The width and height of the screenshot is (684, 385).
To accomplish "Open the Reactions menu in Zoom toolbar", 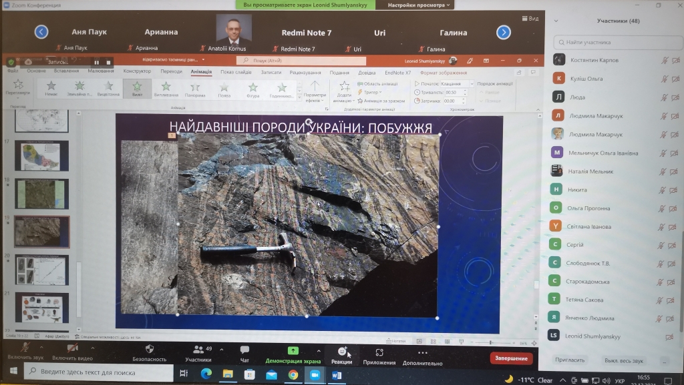I will (x=341, y=352).
